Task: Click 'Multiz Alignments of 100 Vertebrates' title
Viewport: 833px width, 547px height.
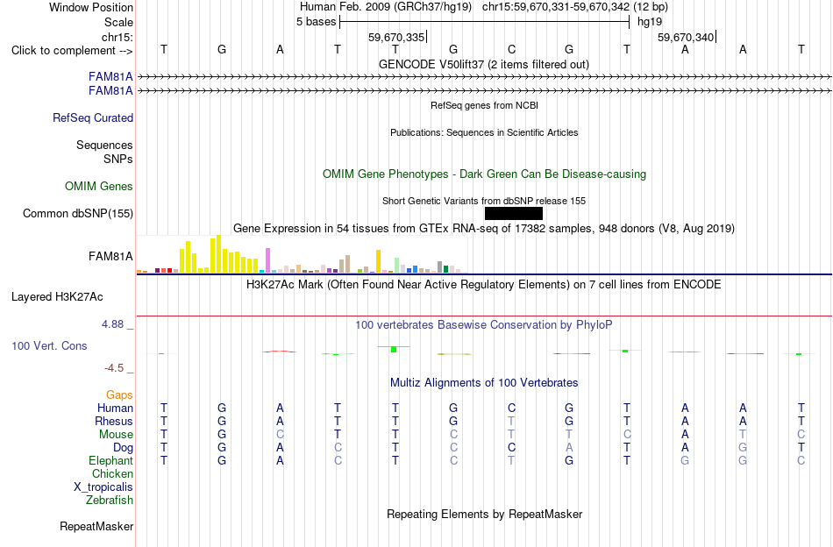Action: click(x=484, y=382)
